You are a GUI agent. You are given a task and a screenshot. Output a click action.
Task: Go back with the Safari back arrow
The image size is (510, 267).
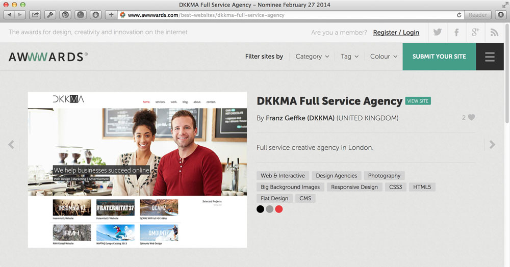click(x=9, y=15)
